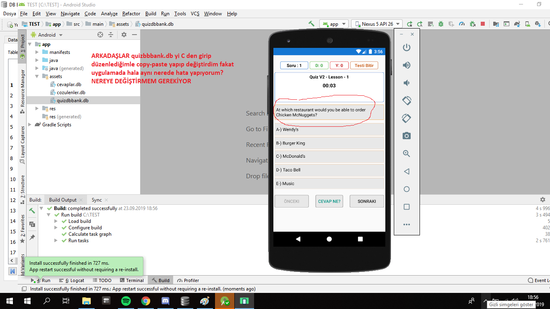Choose answer A-) Wendy's
Image resolution: width=550 pixels, height=309 pixels.
click(x=329, y=130)
